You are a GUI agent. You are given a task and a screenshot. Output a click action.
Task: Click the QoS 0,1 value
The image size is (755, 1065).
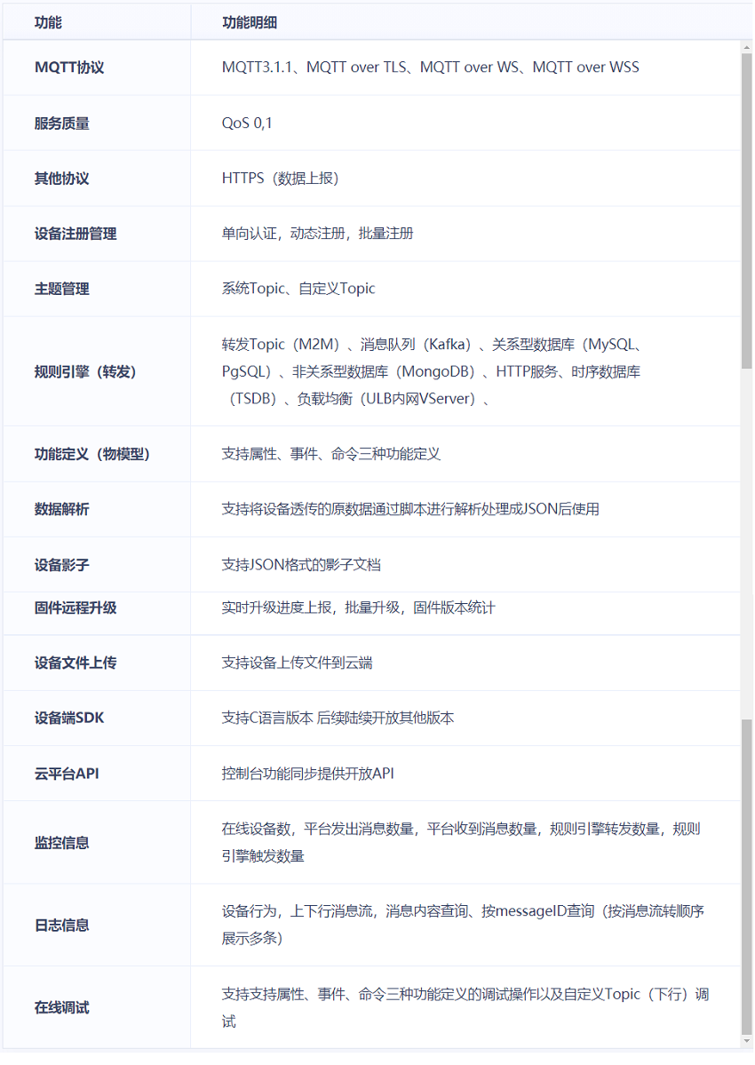(x=246, y=123)
